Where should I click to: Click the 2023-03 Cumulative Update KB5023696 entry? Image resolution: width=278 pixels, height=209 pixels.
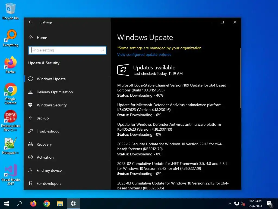(x=173, y=186)
